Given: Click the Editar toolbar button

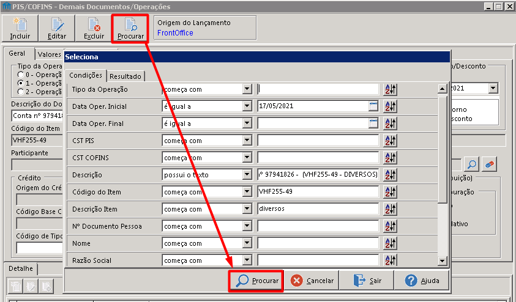Looking at the screenshot, I should pos(57,29).
